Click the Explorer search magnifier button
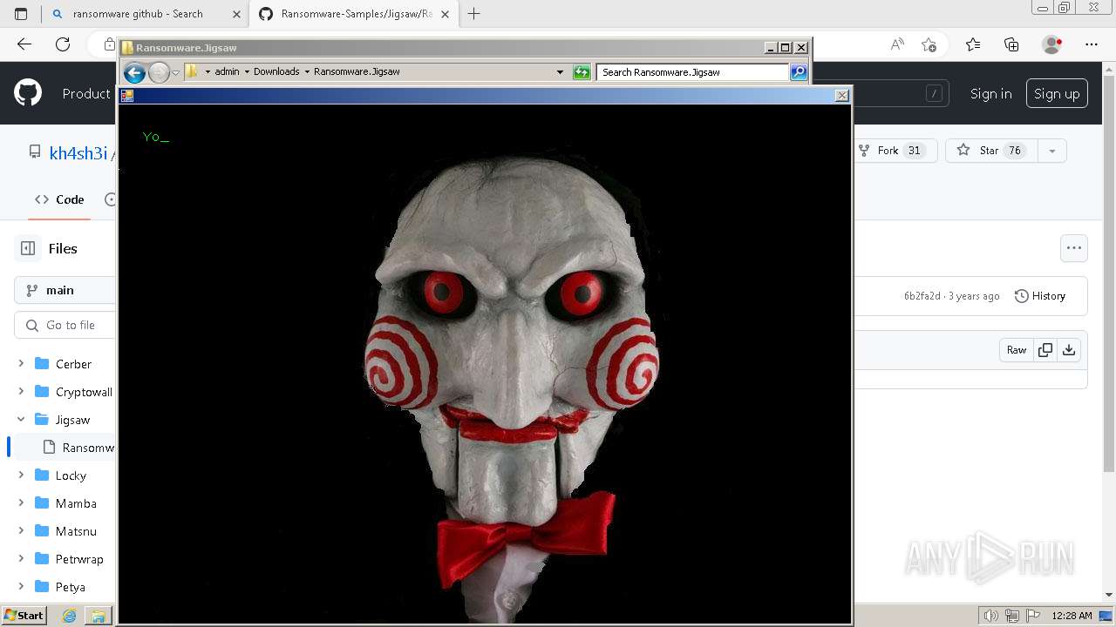This screenshot has width=1116, height=627. (799, 72)
